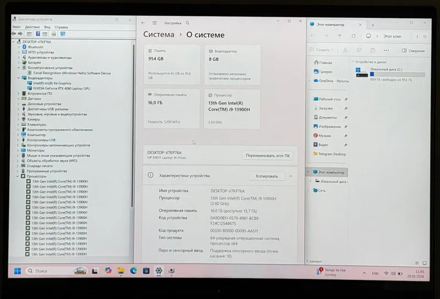This screenshot has width=440, height=299.
Task: Click the Система breadcrumb link
Action: click(158, 35)
